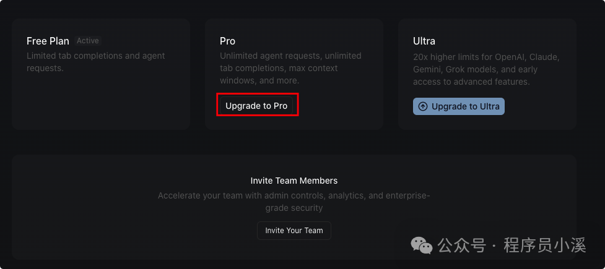Click the Pro plan description about unlimited requests

[x=290, y=68]
